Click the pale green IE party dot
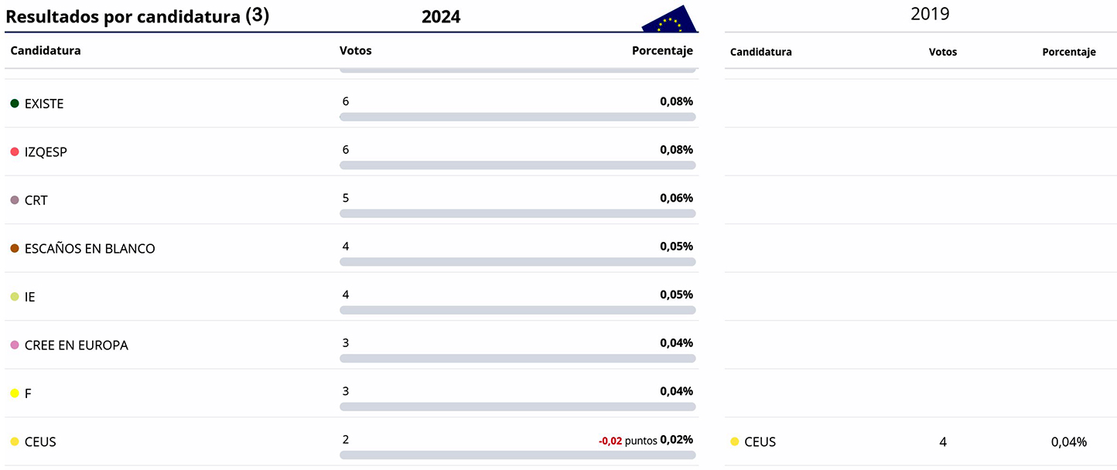The width and height of the screenshot is (1117, 470). (15, 297)
